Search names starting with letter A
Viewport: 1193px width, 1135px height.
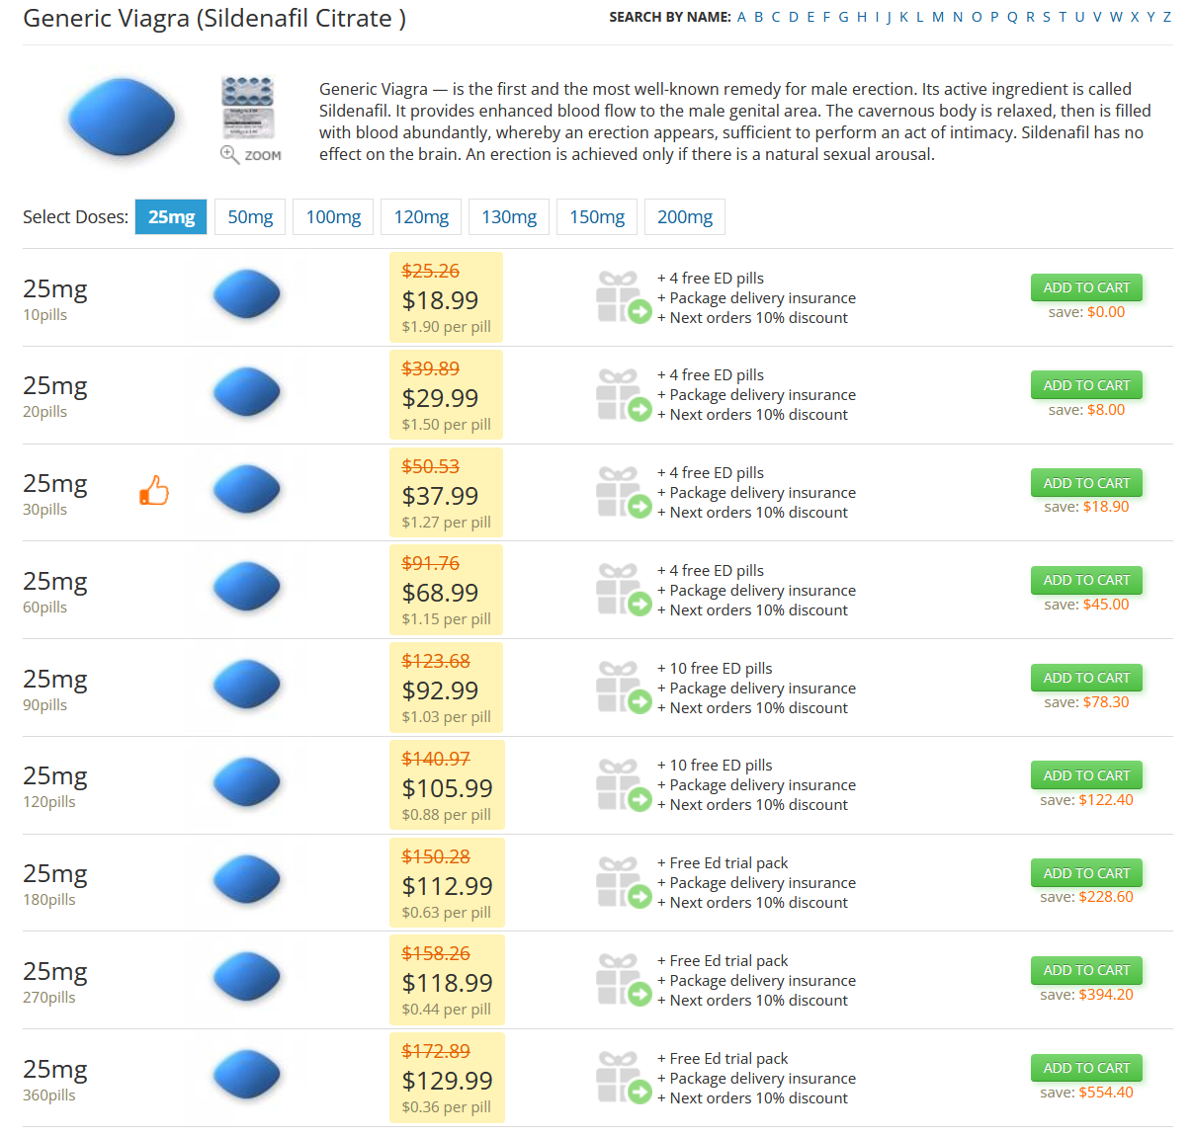(x=741, y=17)
